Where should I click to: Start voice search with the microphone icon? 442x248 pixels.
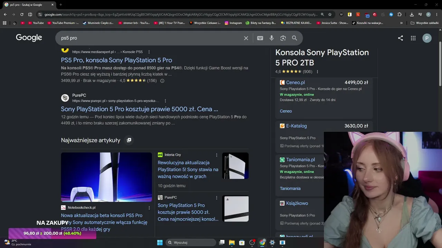point(272,38)
